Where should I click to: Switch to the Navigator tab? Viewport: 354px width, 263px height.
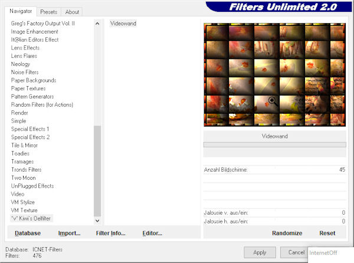(x=21, y=11)
